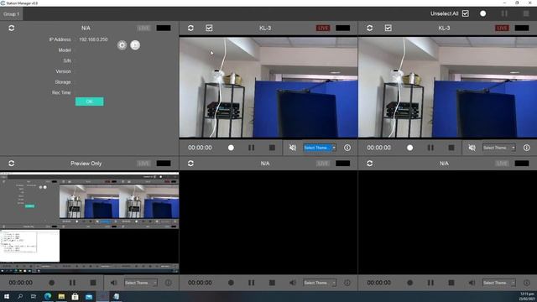Image resolution: width=537 pixels, height=302 pixels.
Task: Open highlighted Select Theme dropdown on left KL-3
Action: point(320,148)
